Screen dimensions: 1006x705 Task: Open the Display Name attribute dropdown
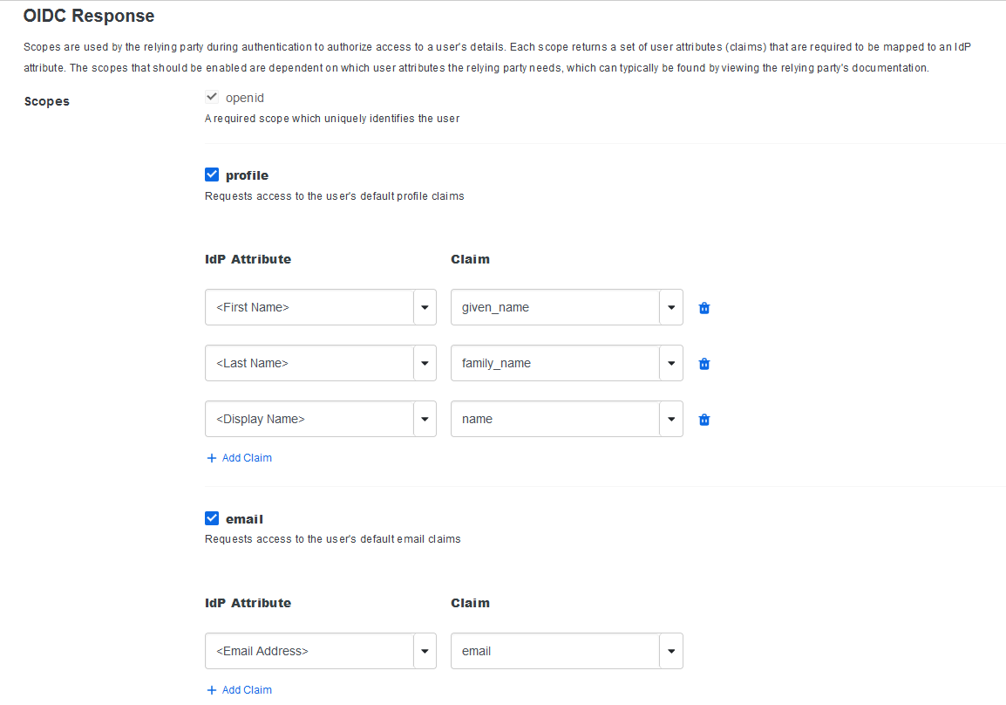pyautogui.click(x=425, y=419)
